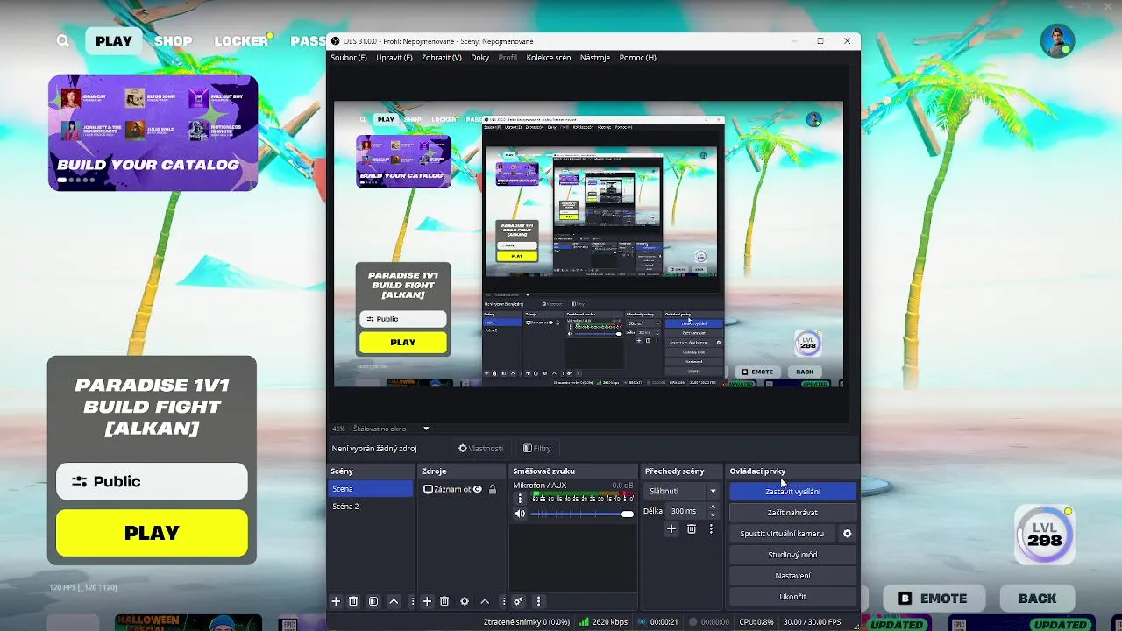Open Mikrofon/AUX channel options dots
This screenshot has width=1122, height=631.
point(519,499)
